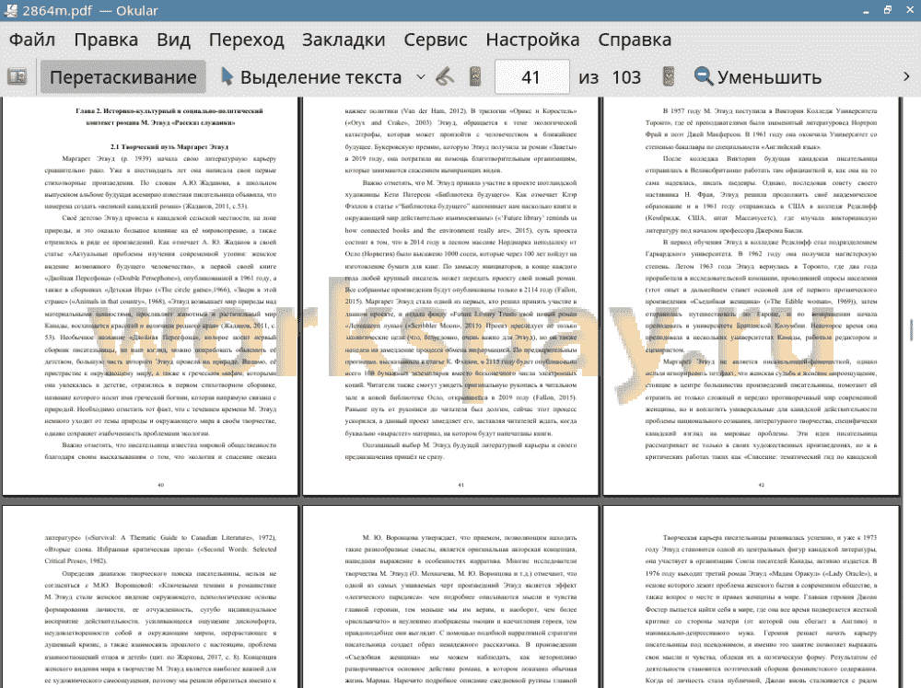Click bottom-right page starting 'Творческая карьера'
The width and height of the screenshot is (921, 688).
click(752, 597)
